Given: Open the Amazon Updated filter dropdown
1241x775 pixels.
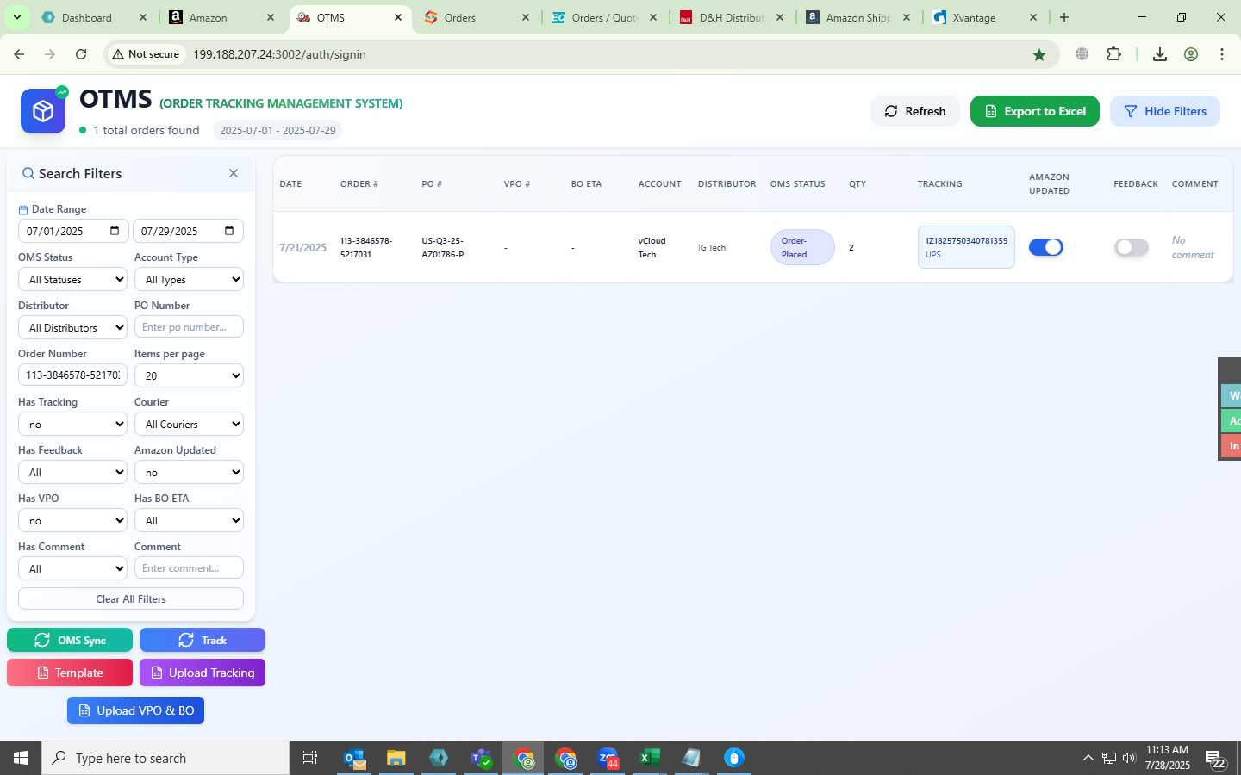Looking at the screenshot, I should 189,472.
